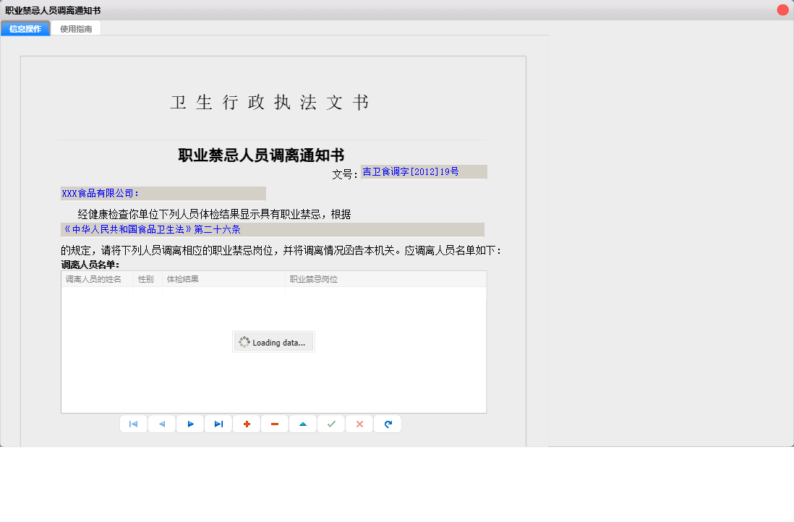
Task: Click the Loading data progress indicator
Action: pyautogui.click(x=273, y=341)
